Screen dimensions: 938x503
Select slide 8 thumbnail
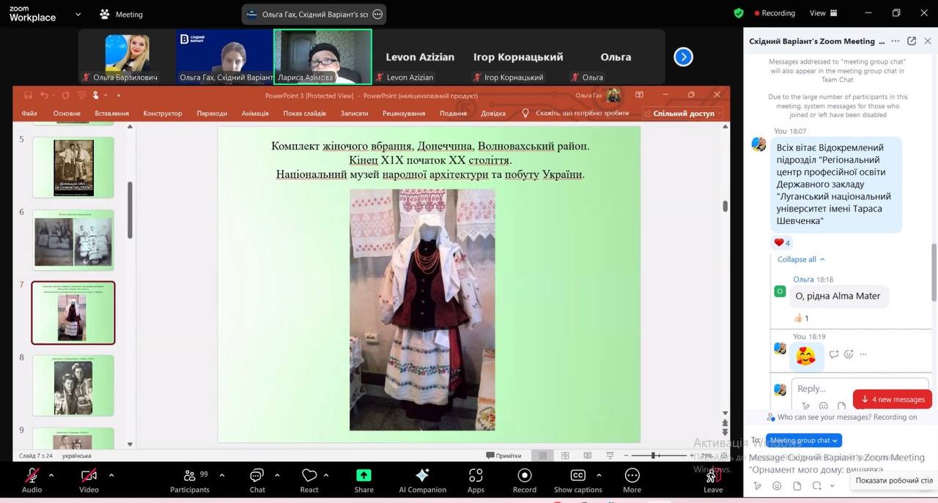73,385
